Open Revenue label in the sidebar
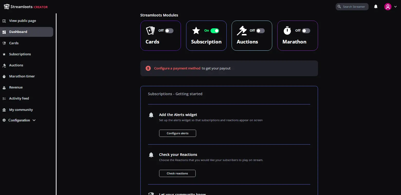This screenshot has width=401, height=195. click(16, 87)
